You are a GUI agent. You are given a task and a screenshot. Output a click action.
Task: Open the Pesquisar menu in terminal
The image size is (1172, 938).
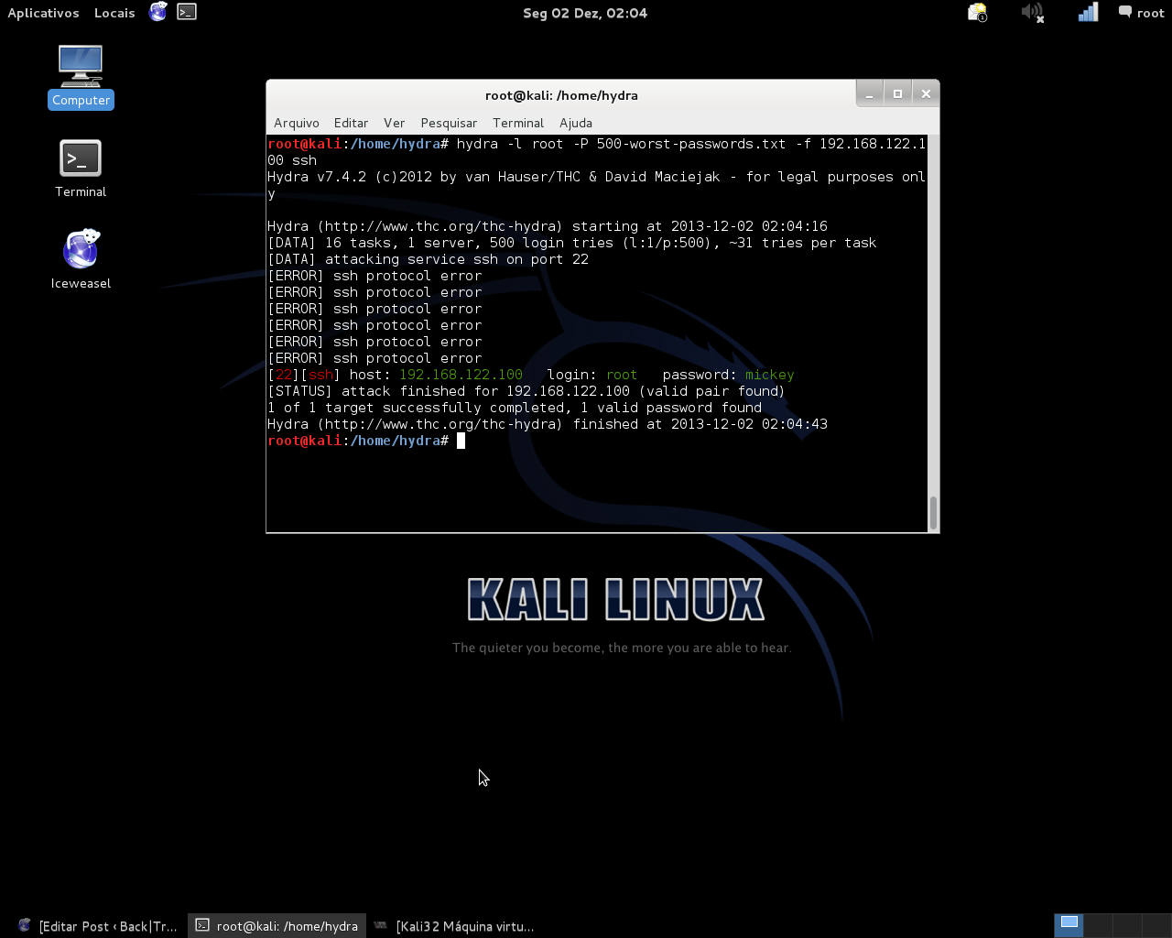[449, 123]
